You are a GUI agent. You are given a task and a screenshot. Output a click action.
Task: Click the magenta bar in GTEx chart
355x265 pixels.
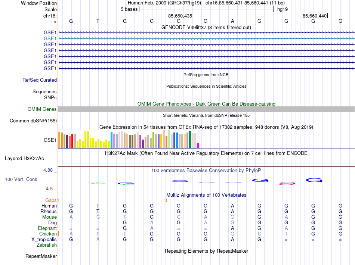coord(198,146)
